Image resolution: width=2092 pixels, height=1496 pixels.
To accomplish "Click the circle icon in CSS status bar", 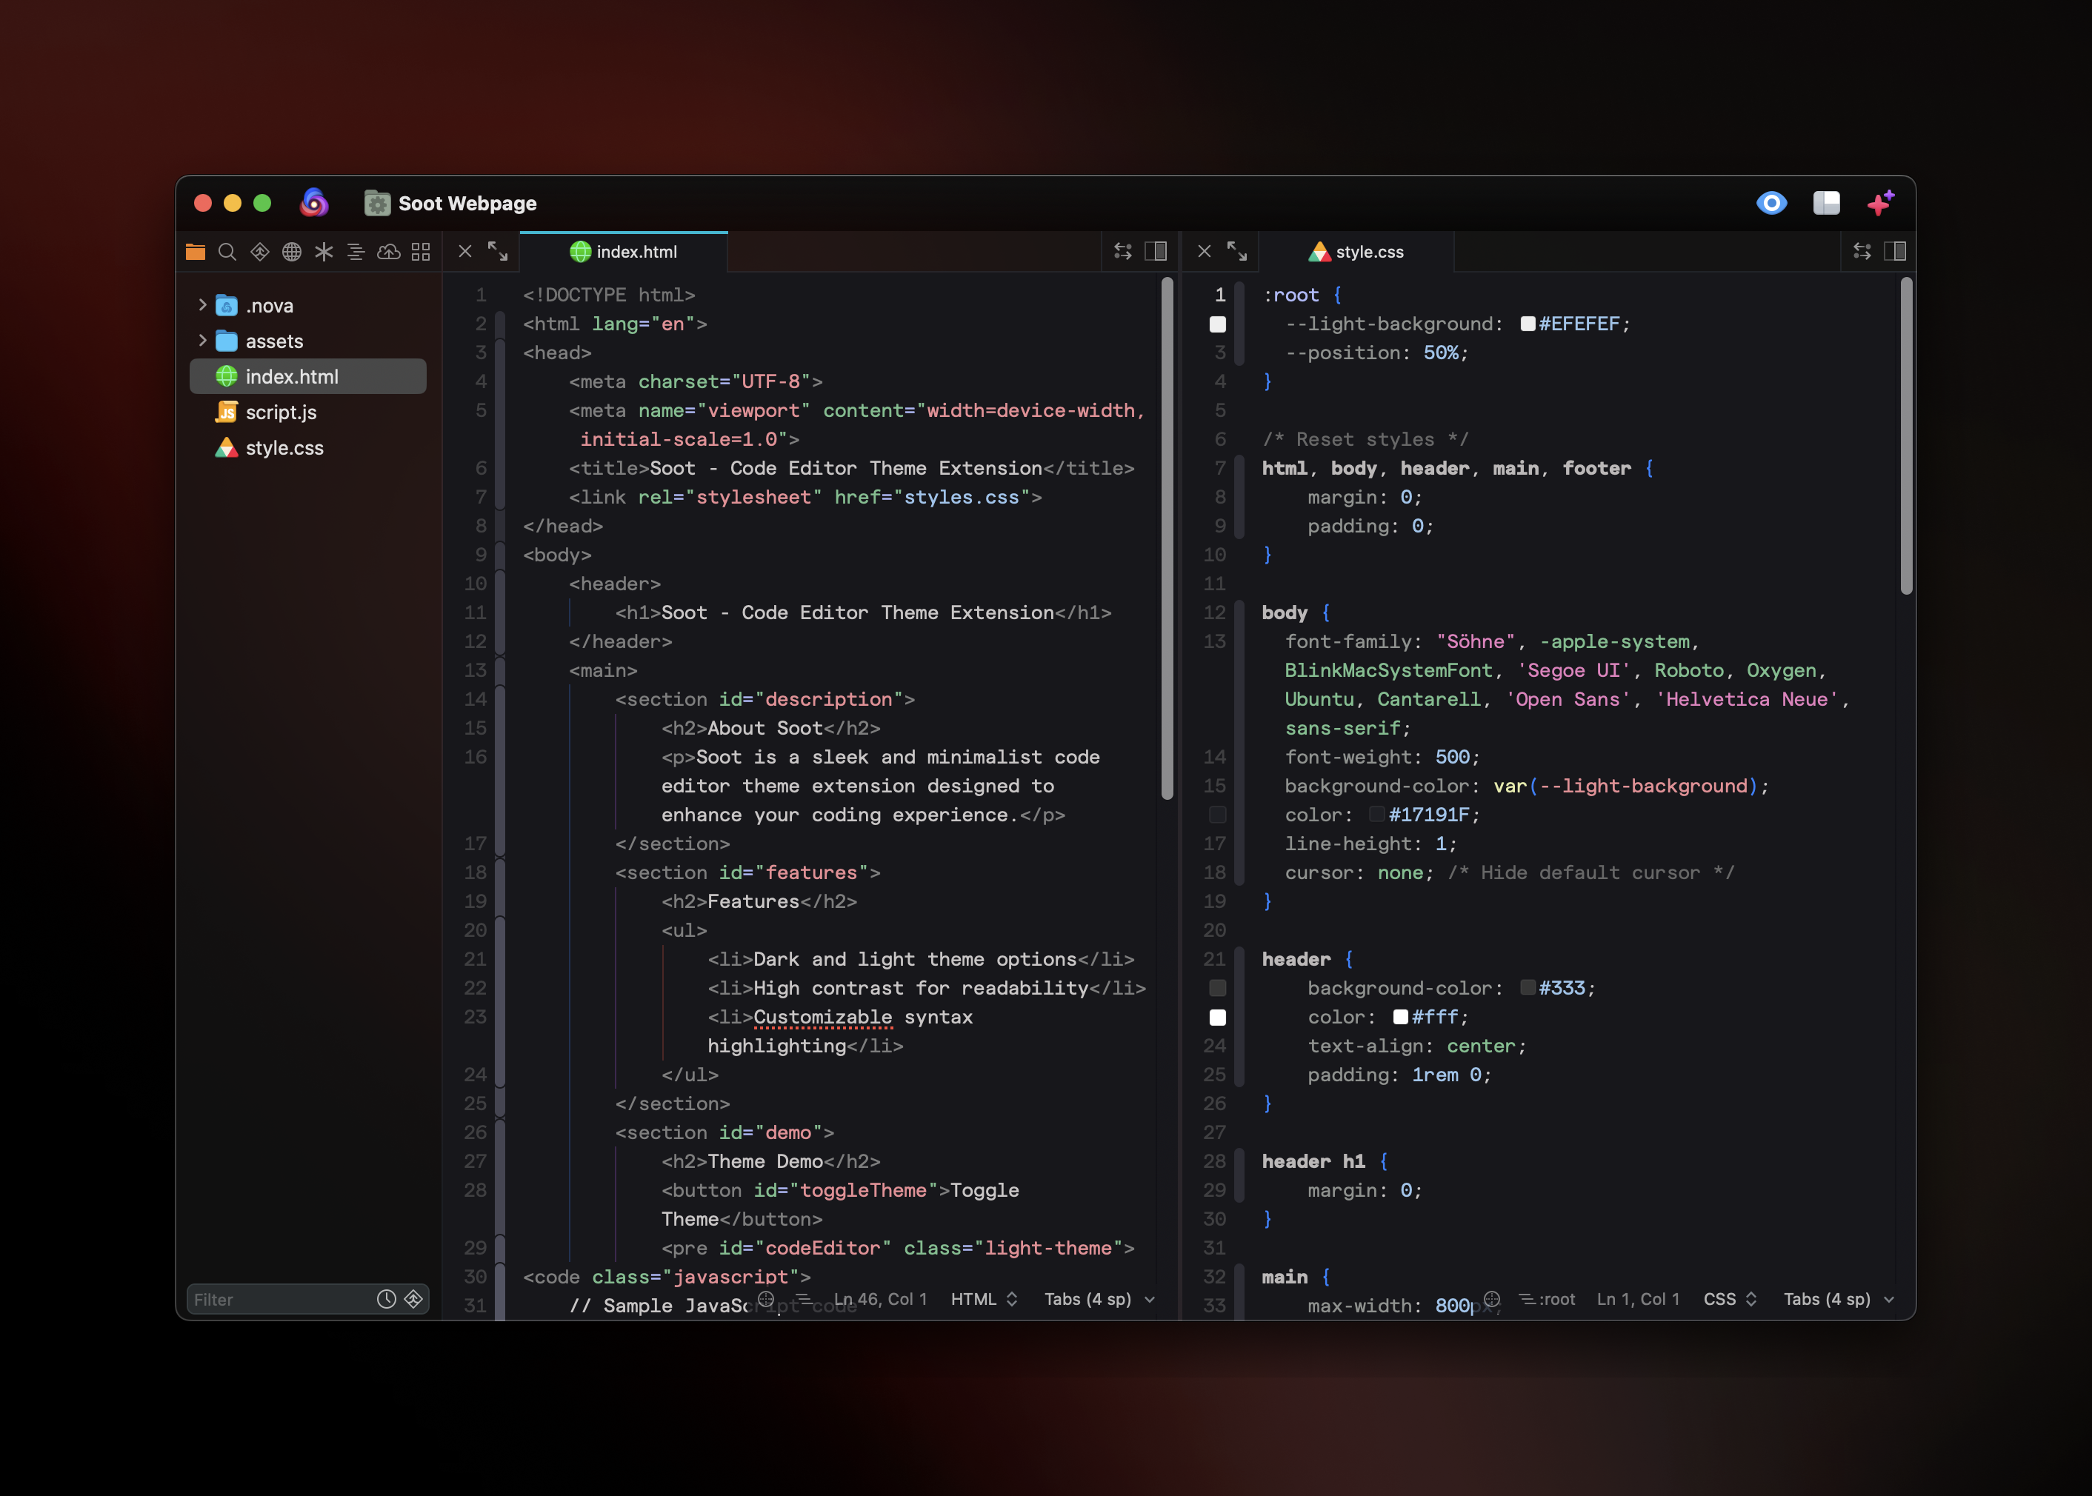I will (1492, 1299).
